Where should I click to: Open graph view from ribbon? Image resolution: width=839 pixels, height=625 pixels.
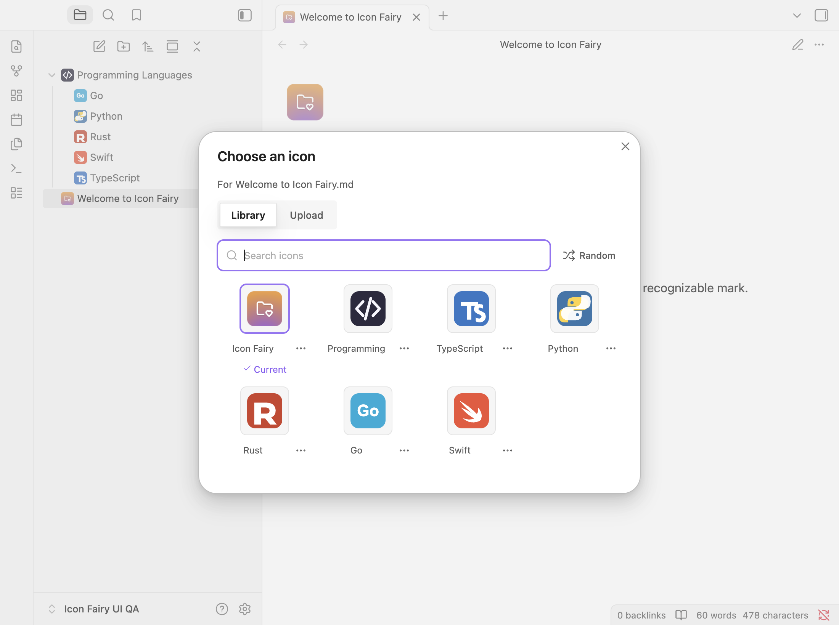click(x=16, y=71)
